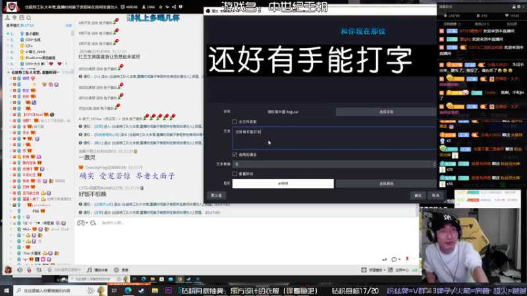Open the 文本转换 dropdown

tap(335, 164)
